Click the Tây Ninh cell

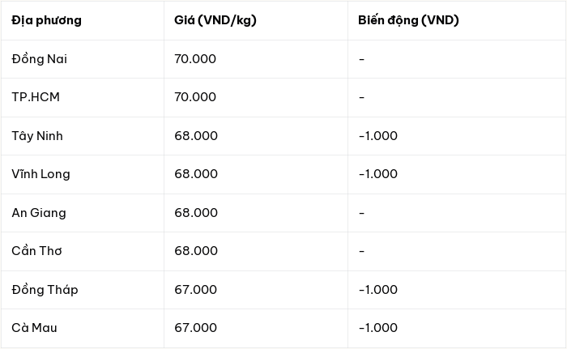tap(37, 136)
